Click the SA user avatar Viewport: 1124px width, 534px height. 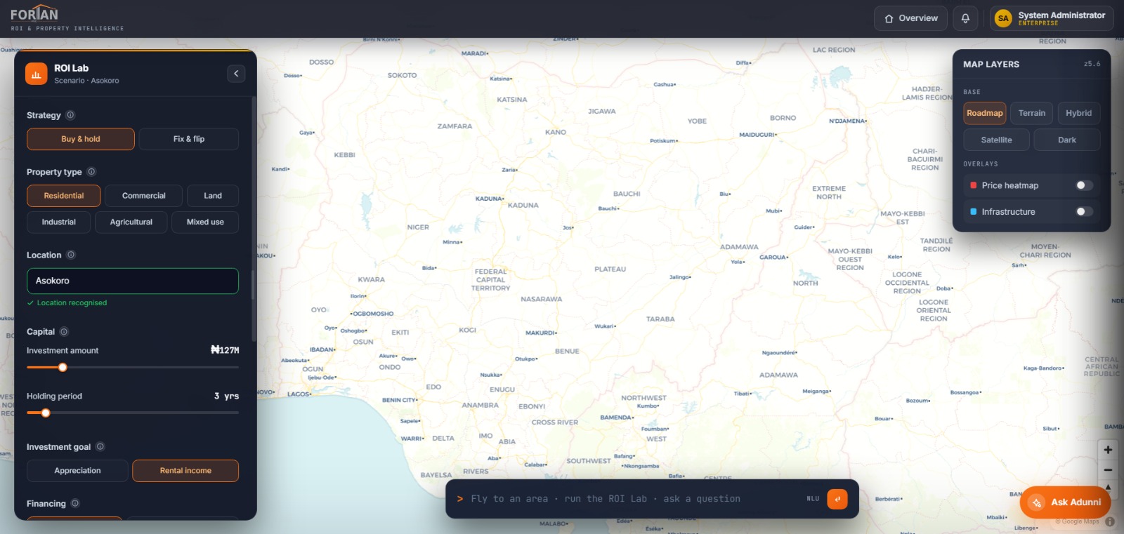[x=1003, y=18]
